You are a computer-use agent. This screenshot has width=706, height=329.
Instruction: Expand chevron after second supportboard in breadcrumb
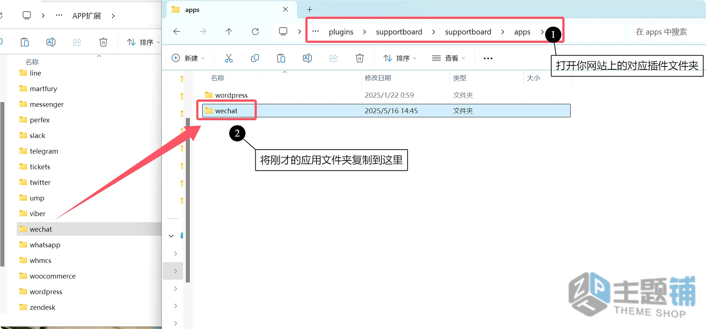coord(503,32)
